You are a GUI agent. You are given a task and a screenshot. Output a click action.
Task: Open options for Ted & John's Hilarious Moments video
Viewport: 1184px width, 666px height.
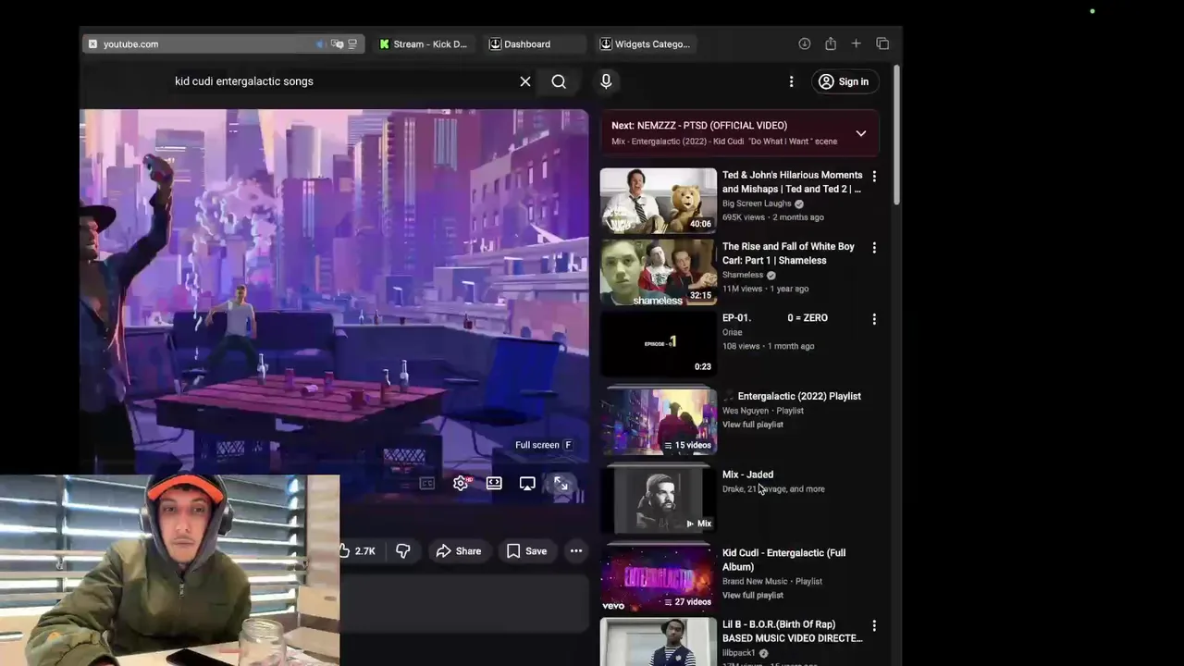874,176
